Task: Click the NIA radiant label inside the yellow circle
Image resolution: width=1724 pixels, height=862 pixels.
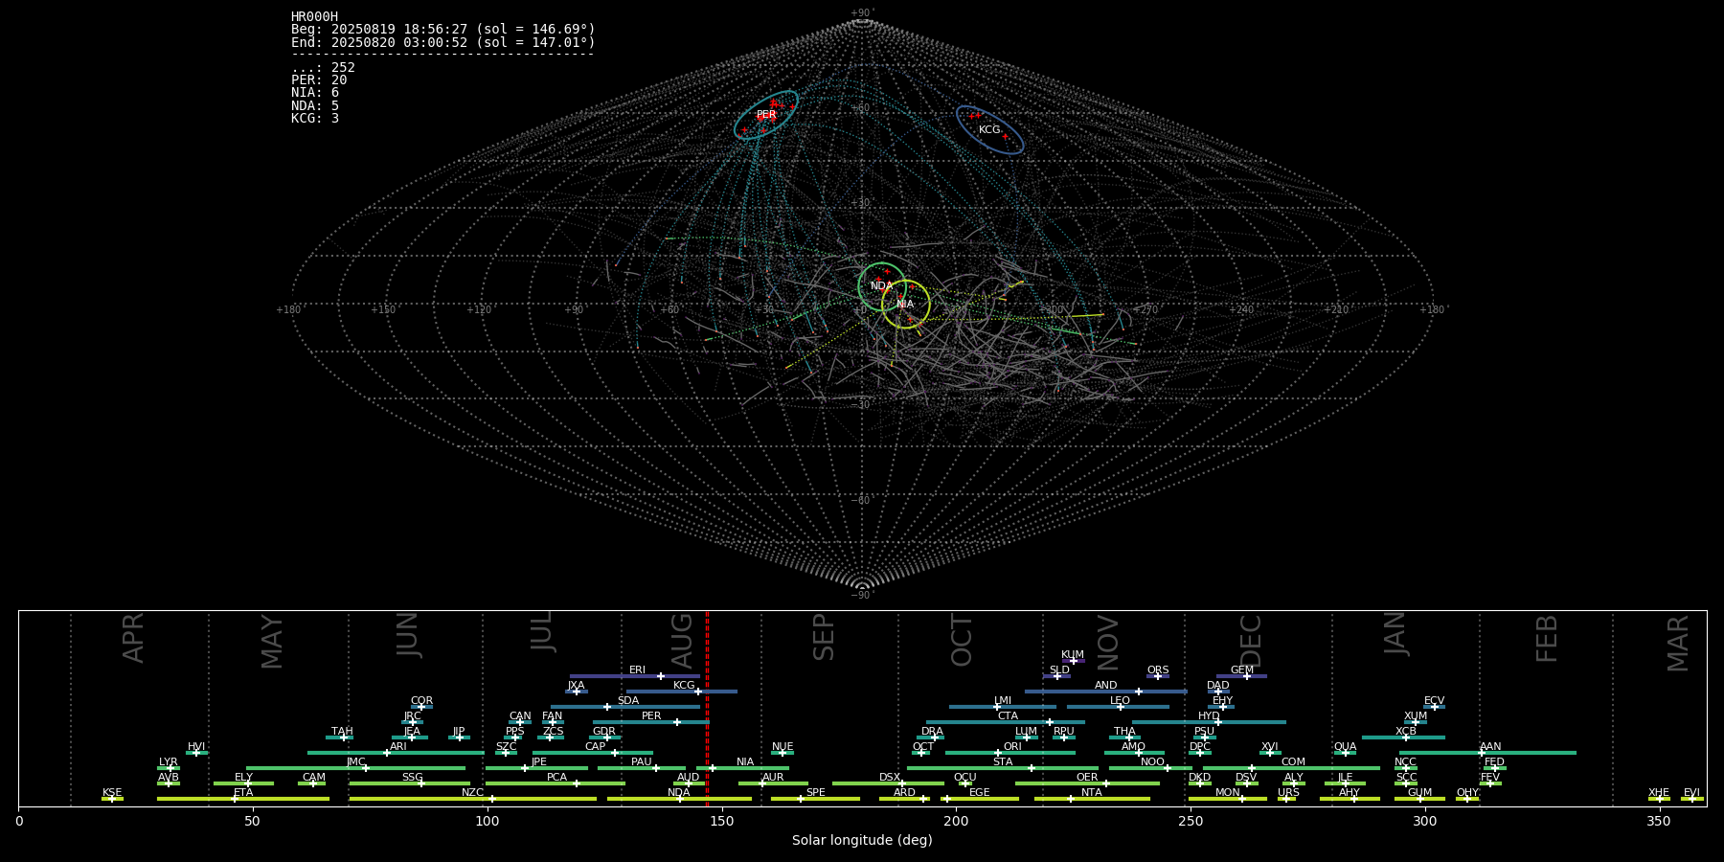Action: tap(905, 305)
